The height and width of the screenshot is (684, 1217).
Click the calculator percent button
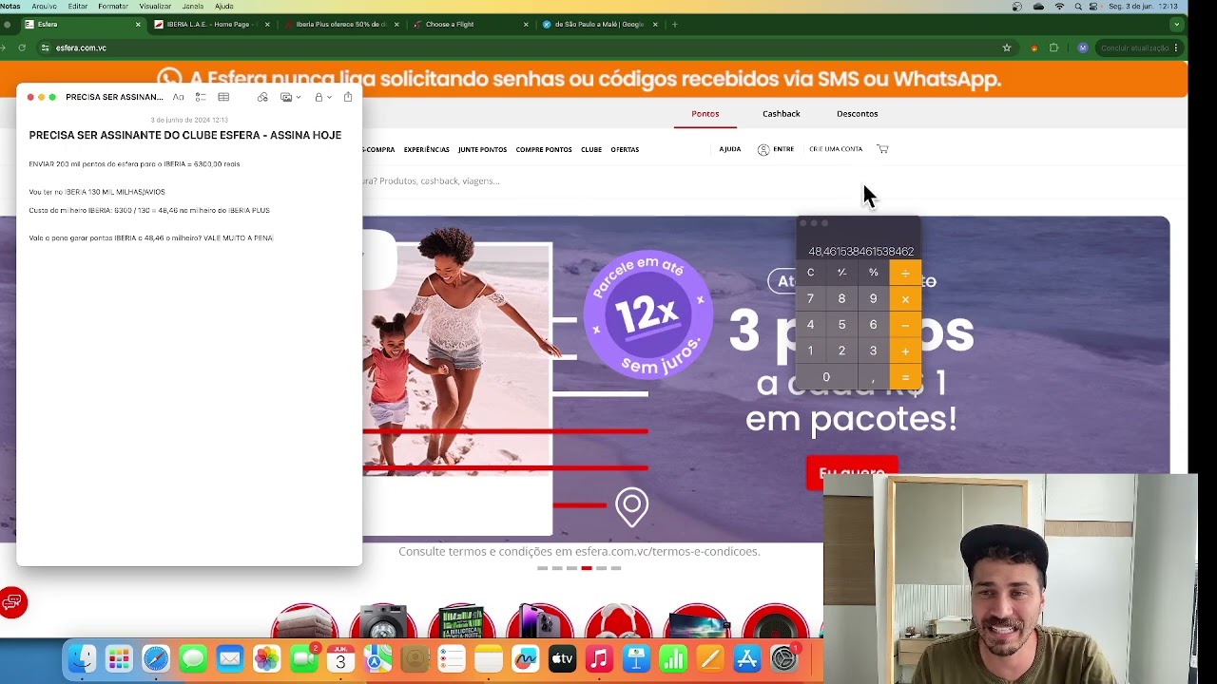[873, 273]
